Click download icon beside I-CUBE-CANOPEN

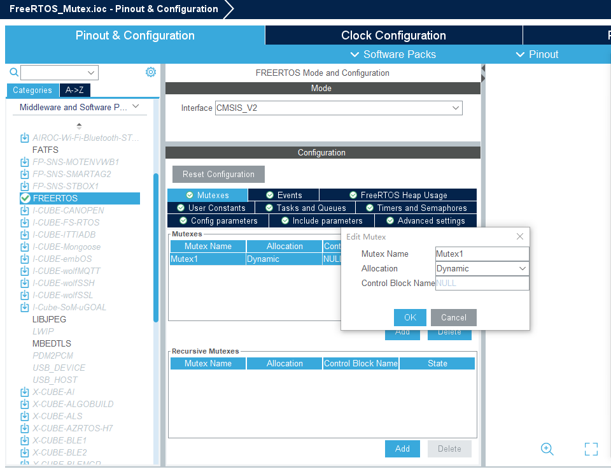pos(25,210)
